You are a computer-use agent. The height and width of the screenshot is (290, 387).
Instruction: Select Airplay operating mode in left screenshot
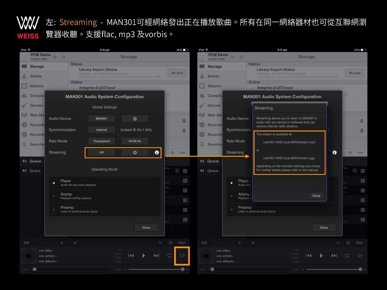(x=104, y=196)
